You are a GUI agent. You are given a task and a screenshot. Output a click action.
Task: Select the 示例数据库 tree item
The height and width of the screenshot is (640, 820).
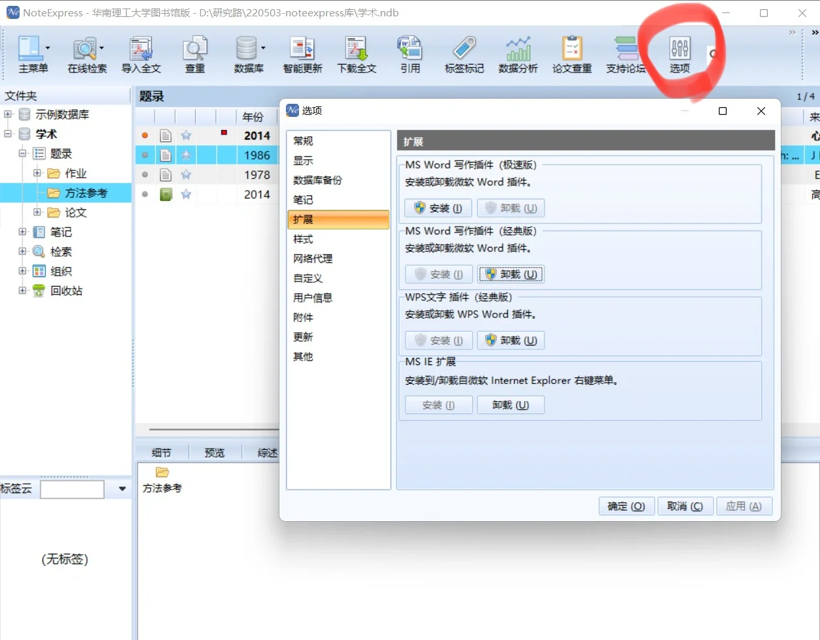coord(62,114)
